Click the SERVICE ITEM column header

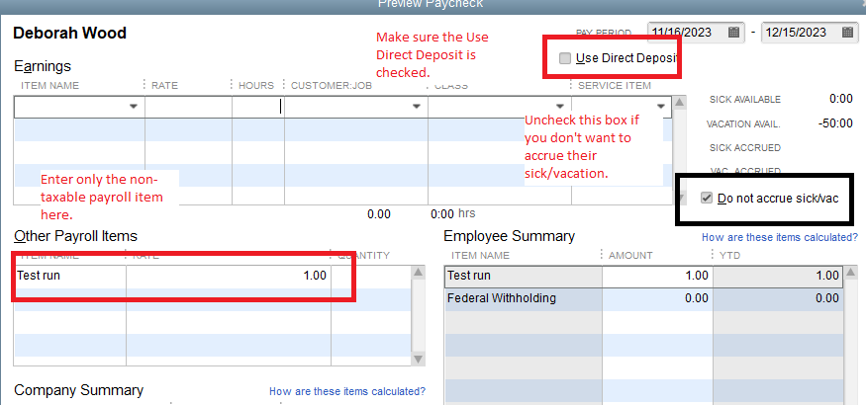pos(615,86)
